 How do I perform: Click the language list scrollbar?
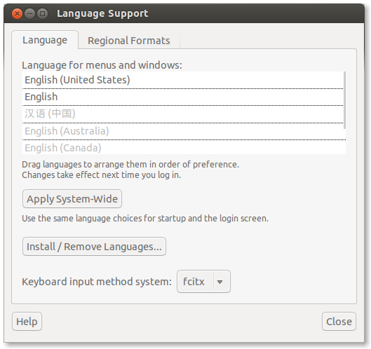click(x=345, y=100)
